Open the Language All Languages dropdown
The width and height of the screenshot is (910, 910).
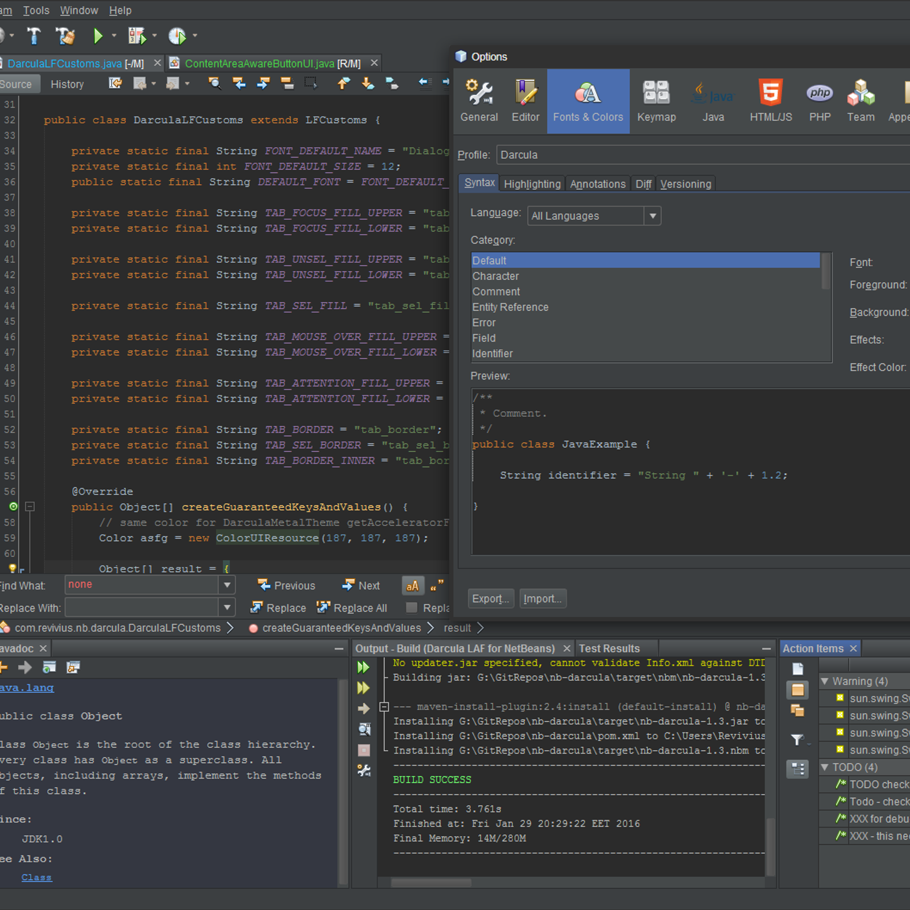[652, 216]
